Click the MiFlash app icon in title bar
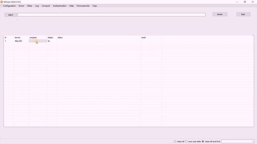 coord(2,2)
